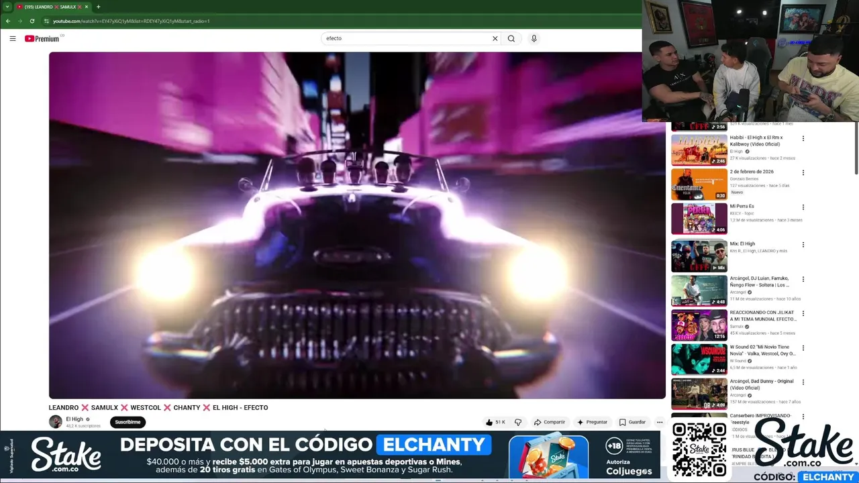This screenshot has width=859, height=483.
Task: Click the Stake QR code overlay
Action: click(699, 449)
